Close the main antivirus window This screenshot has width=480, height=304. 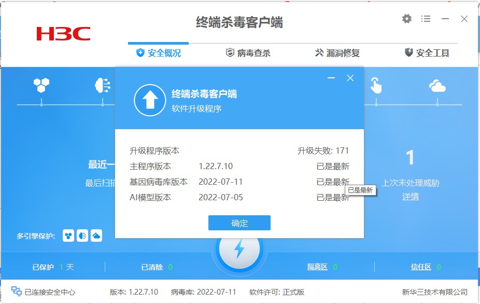point(464,19)
